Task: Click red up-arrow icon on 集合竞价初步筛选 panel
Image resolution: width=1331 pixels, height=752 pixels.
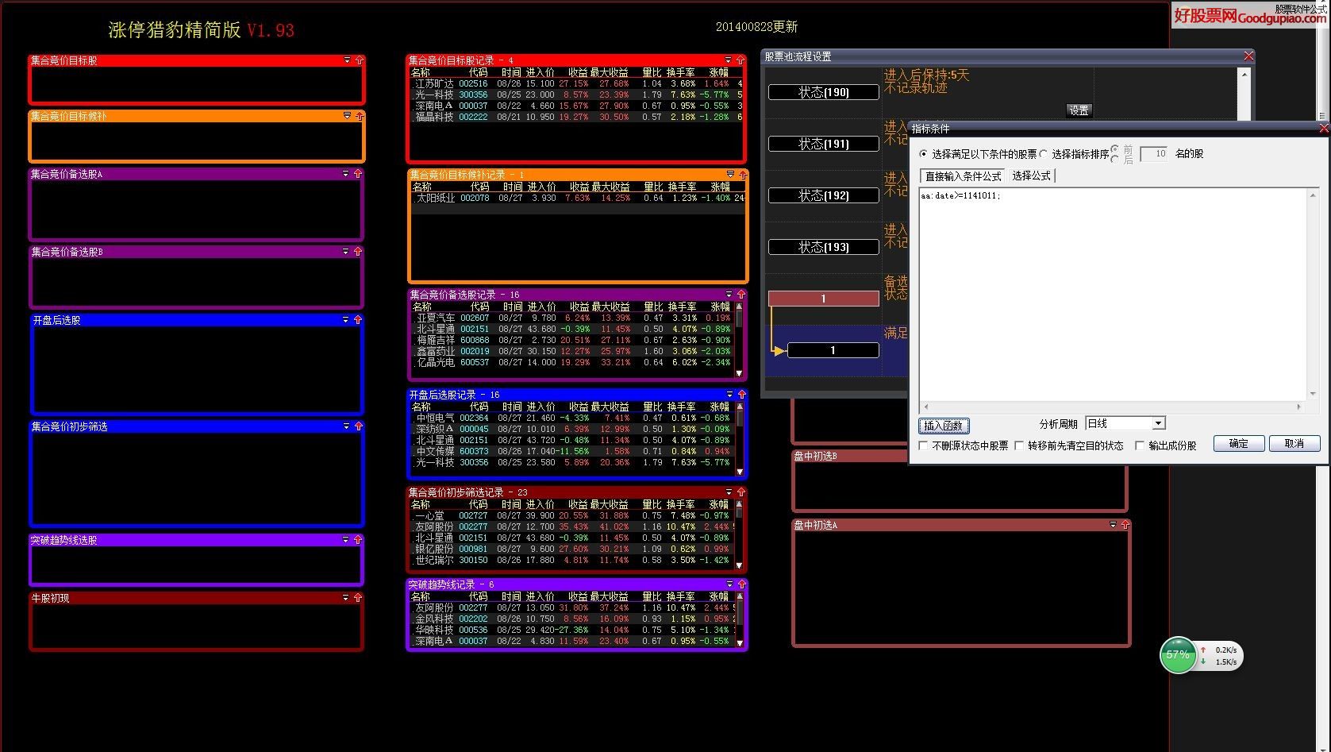Action: (359, 426)
